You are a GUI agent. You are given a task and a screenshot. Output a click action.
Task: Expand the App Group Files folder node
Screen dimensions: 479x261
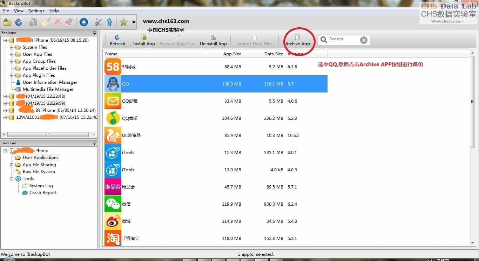(12, 61)
